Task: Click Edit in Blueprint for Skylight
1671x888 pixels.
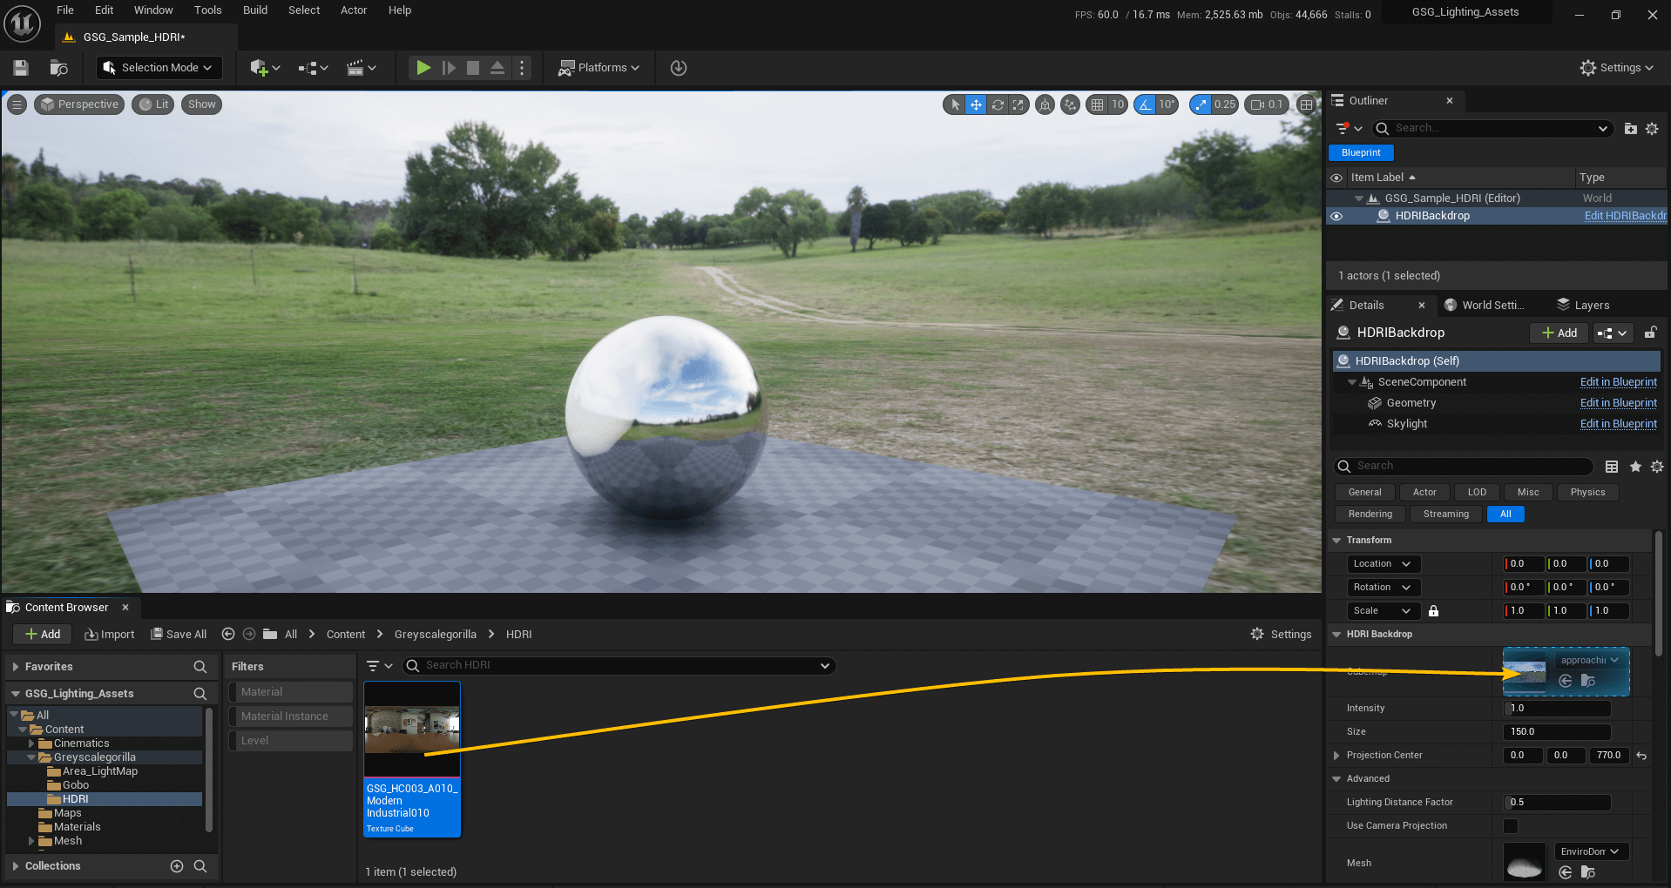Action: coord(1619,424)
